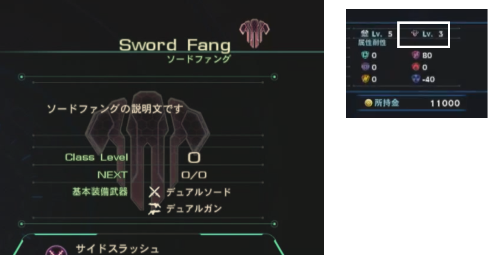Click the gold coin icon beside 所持金

[x=369, y=103]
